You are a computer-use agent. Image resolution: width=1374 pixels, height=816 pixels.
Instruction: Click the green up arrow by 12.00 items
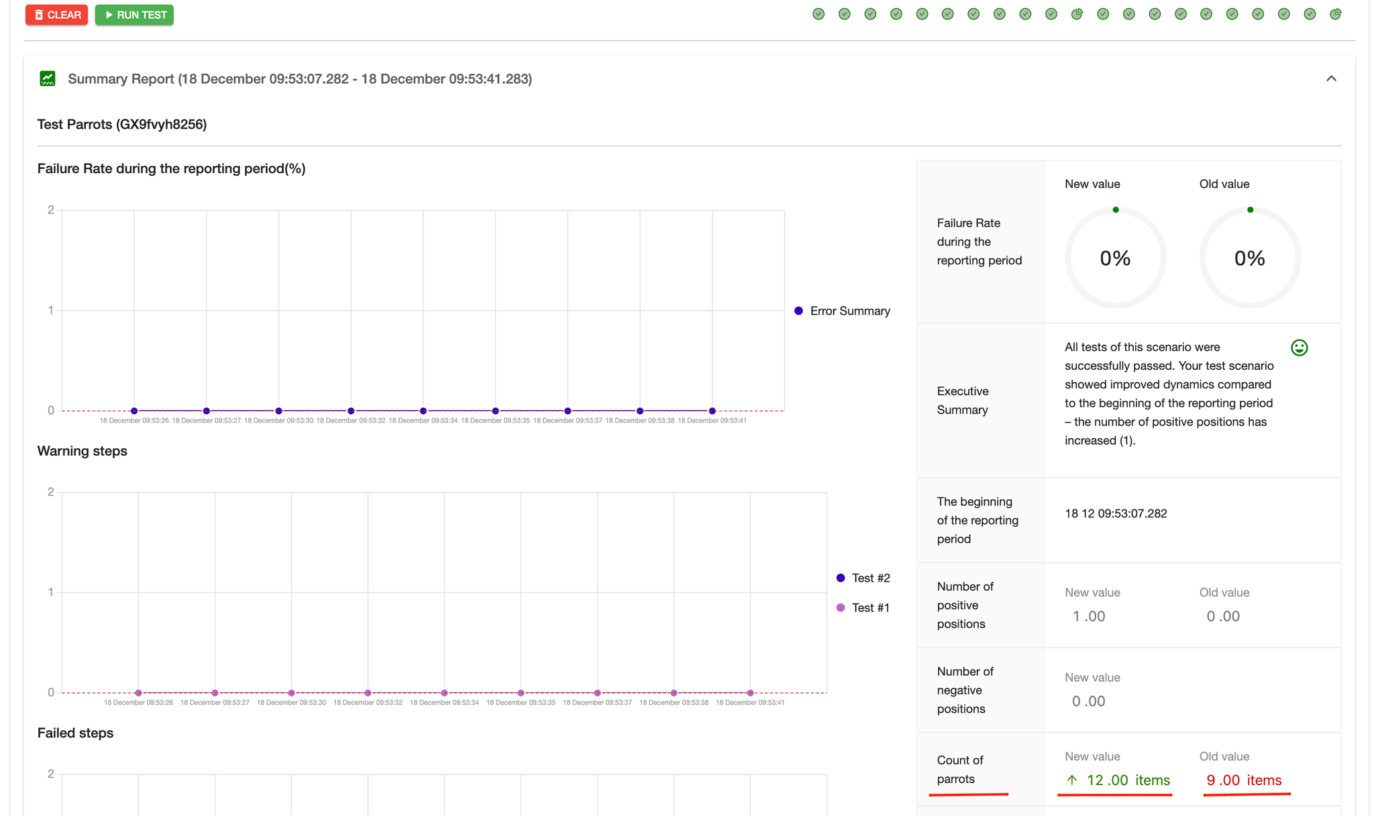(x=1072, y=780)
